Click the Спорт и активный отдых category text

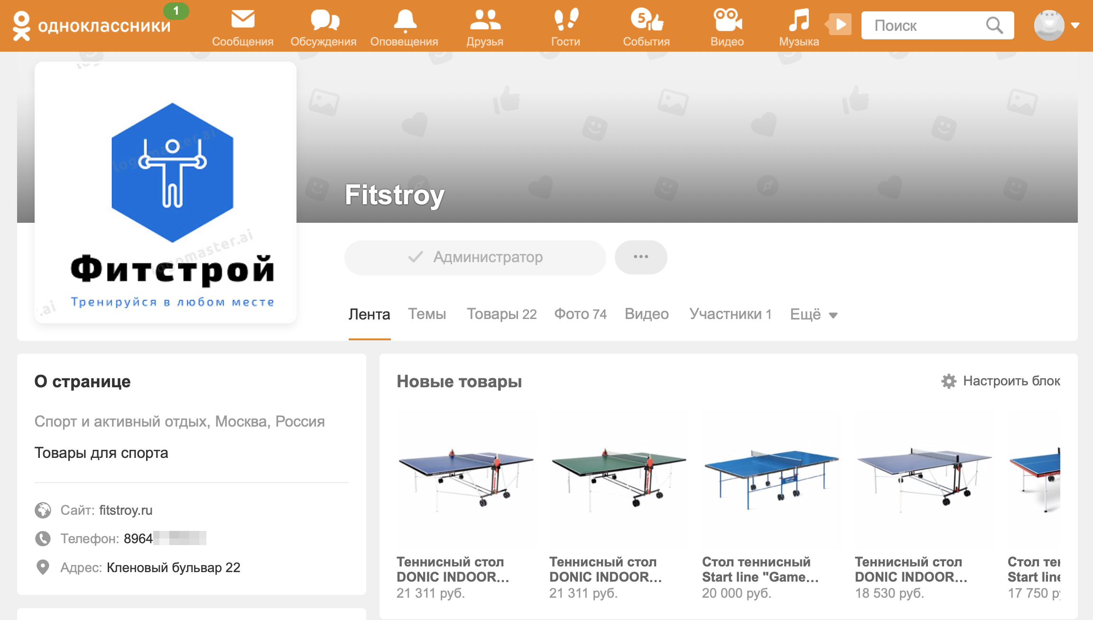(x=180, y=421)
